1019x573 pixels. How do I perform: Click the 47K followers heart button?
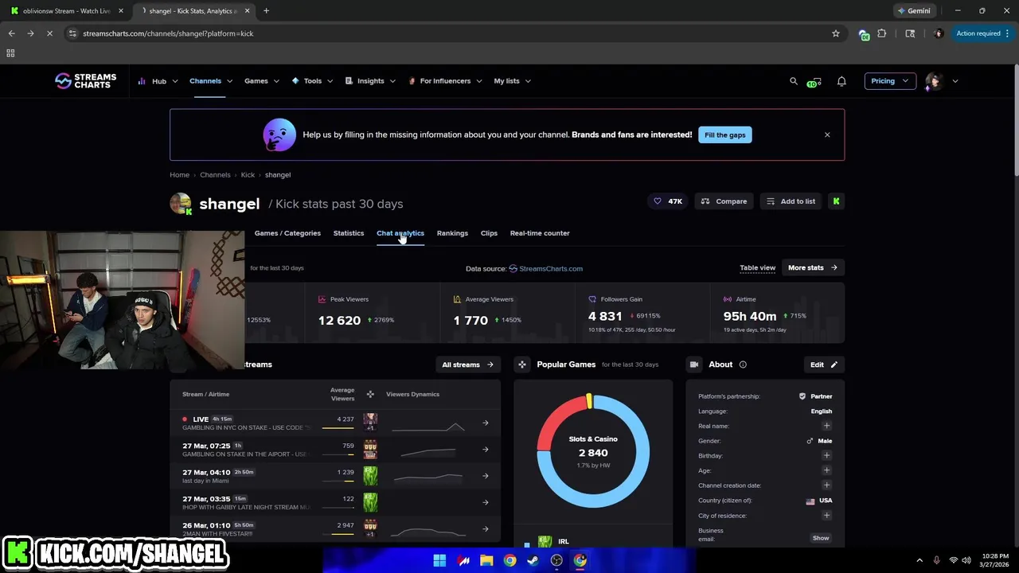[668, 201]
